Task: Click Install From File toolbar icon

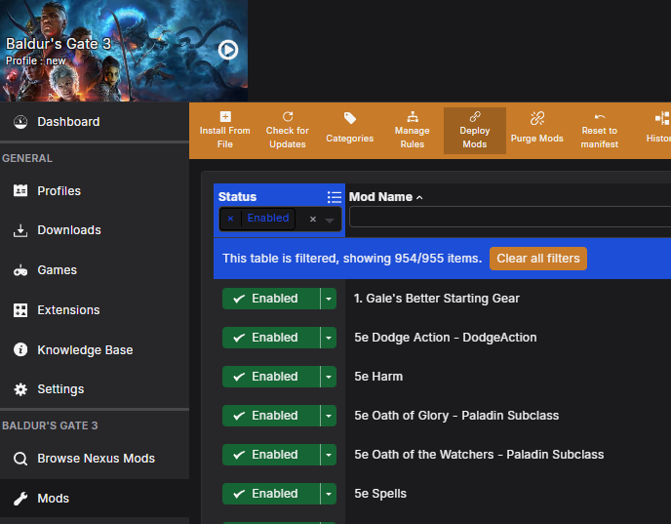Action: click(225, 118)
